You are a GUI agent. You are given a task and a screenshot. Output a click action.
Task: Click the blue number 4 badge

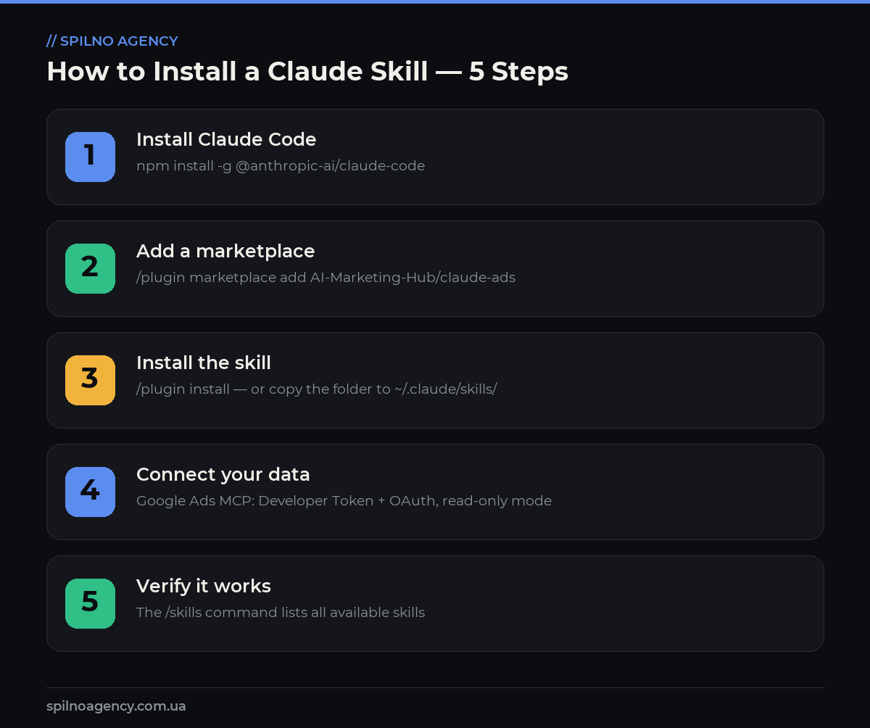click(x=90, y=492)
